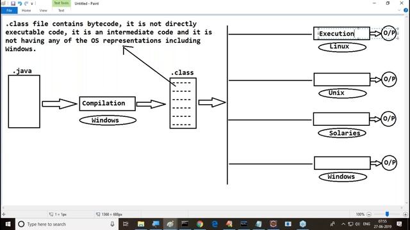The image size is (410, 230).
Task: Click the snowflake app icon in taskbar
Action: coord(303,224)
